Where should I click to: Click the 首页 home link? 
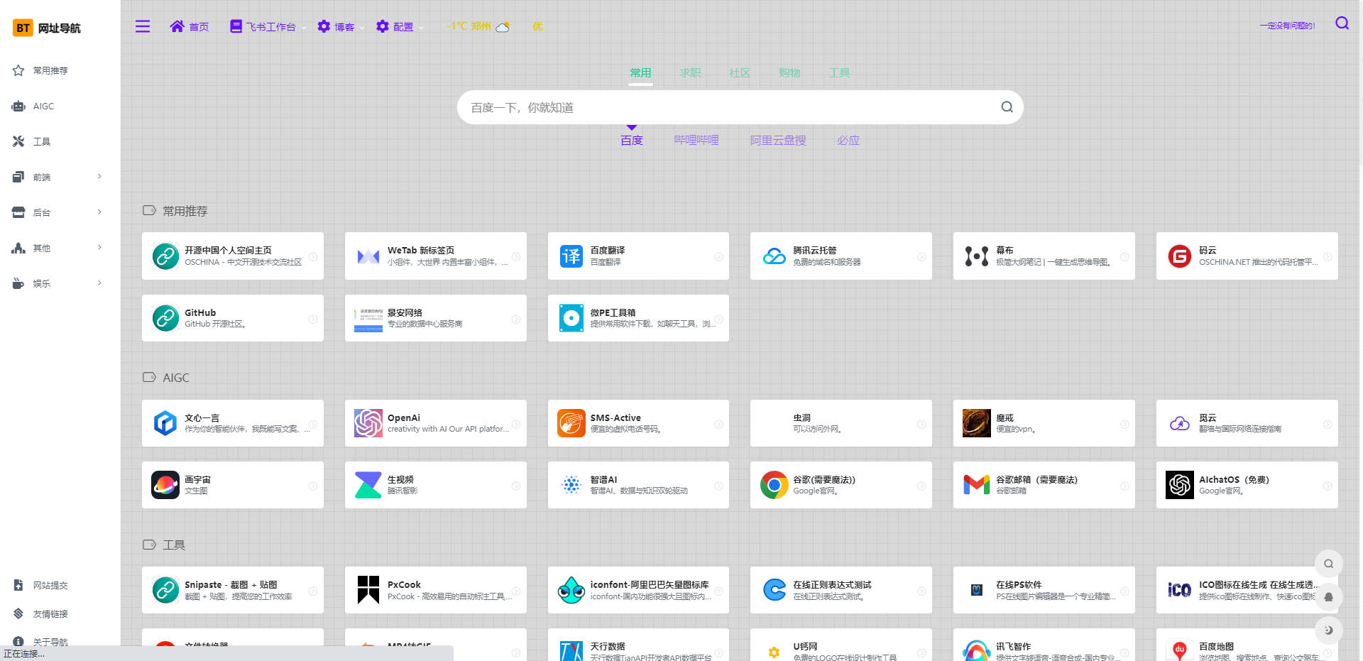pos(190,27)
